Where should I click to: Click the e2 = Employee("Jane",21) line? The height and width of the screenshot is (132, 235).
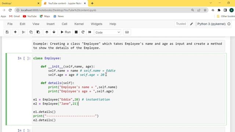(56, 103)
